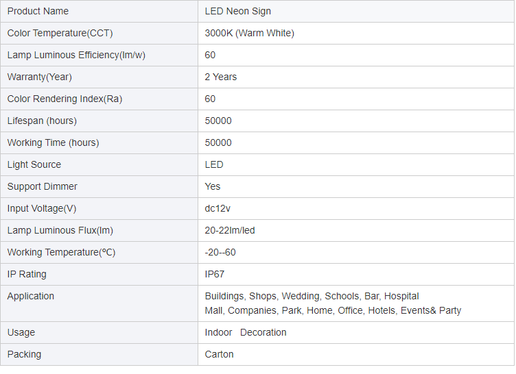Click the 'Buildings, Shops, Wedding' application text
The width and height of the screenshot is (516, 374).
[262, 296]
